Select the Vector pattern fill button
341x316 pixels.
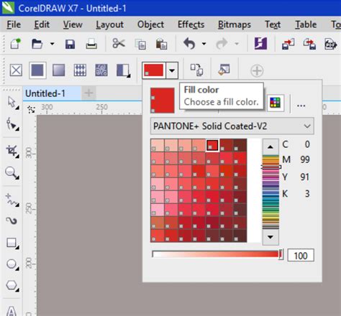tap(80, 70)
